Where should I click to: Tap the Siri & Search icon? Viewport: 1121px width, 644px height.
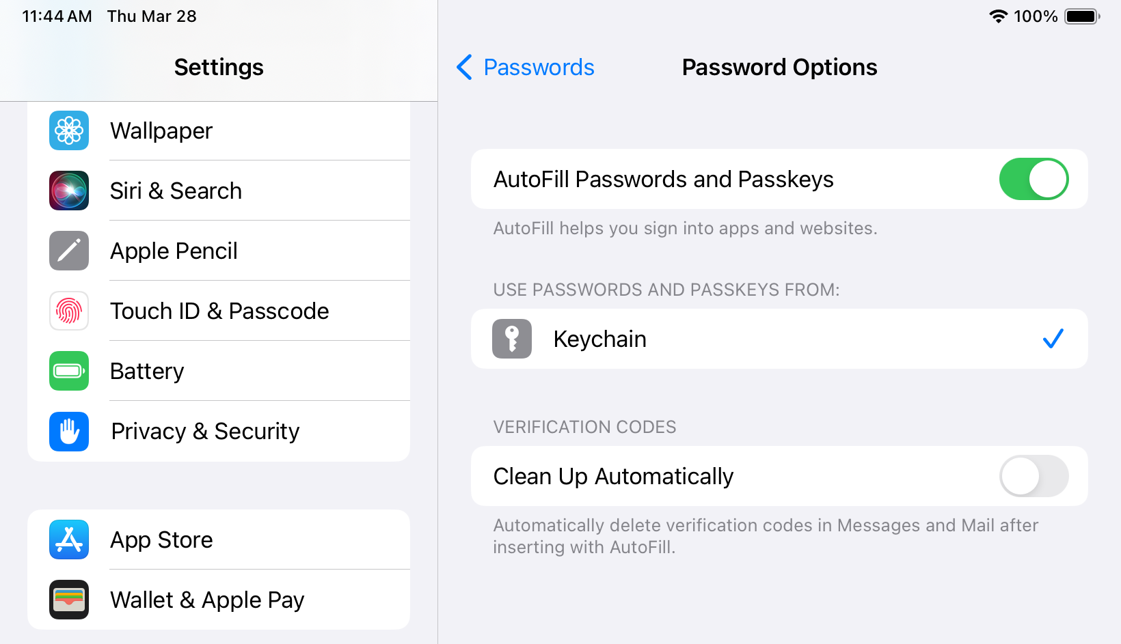point(69,191)
